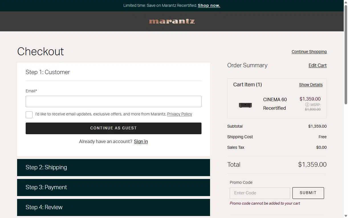The image size is (348, 218).
Task: Open the CINEMA 60 product thumbnail
Action: point(245,105)
